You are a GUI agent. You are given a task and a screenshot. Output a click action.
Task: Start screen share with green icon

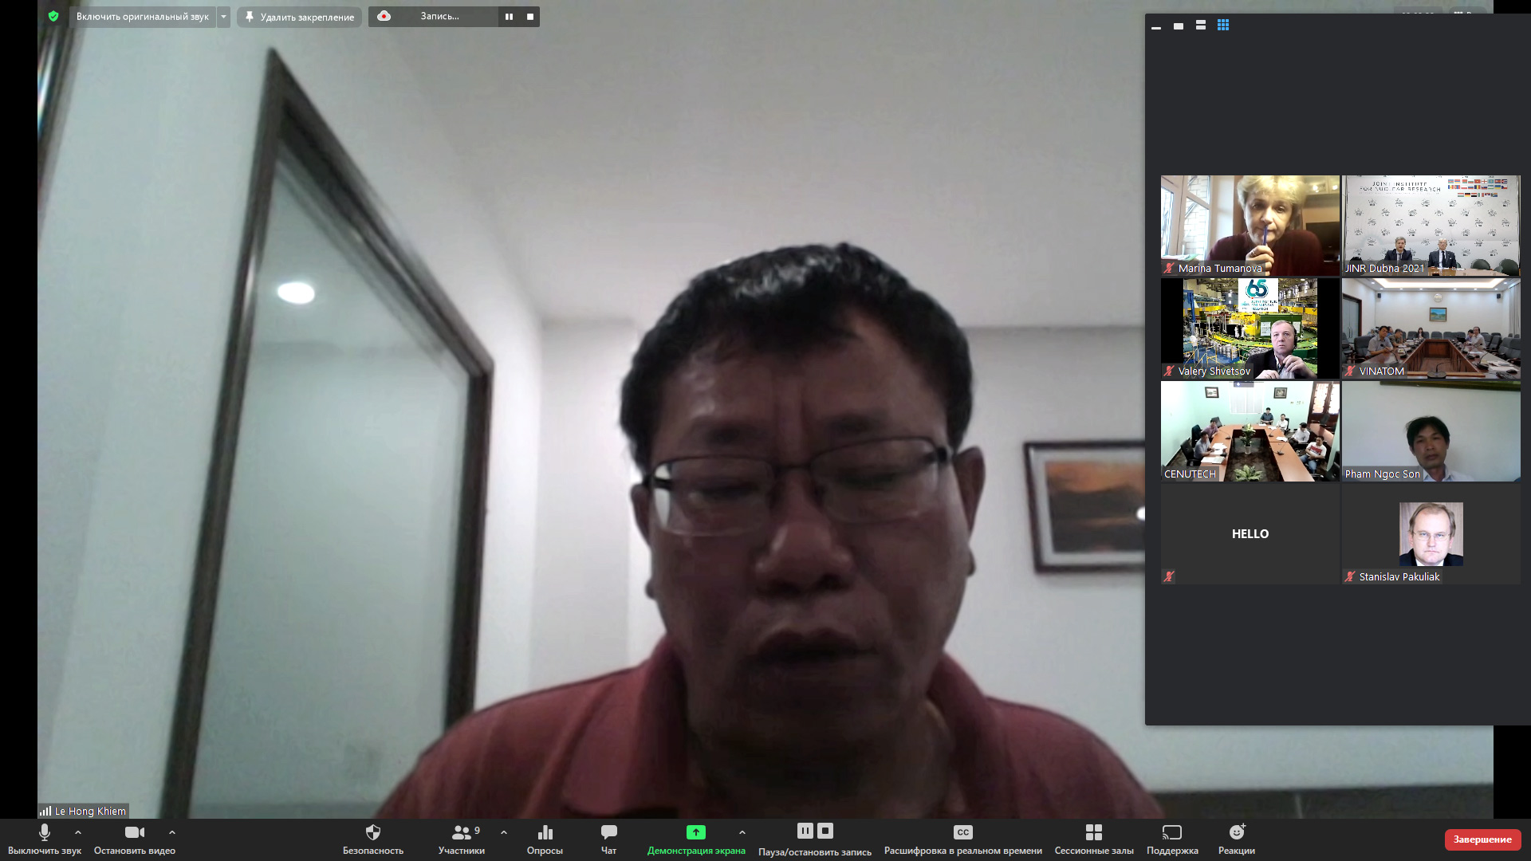(695, 833)
